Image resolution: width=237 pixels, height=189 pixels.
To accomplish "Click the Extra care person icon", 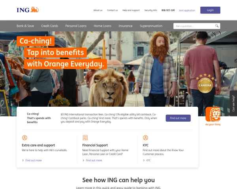I will pyautogui.click(x=24, y=137).
